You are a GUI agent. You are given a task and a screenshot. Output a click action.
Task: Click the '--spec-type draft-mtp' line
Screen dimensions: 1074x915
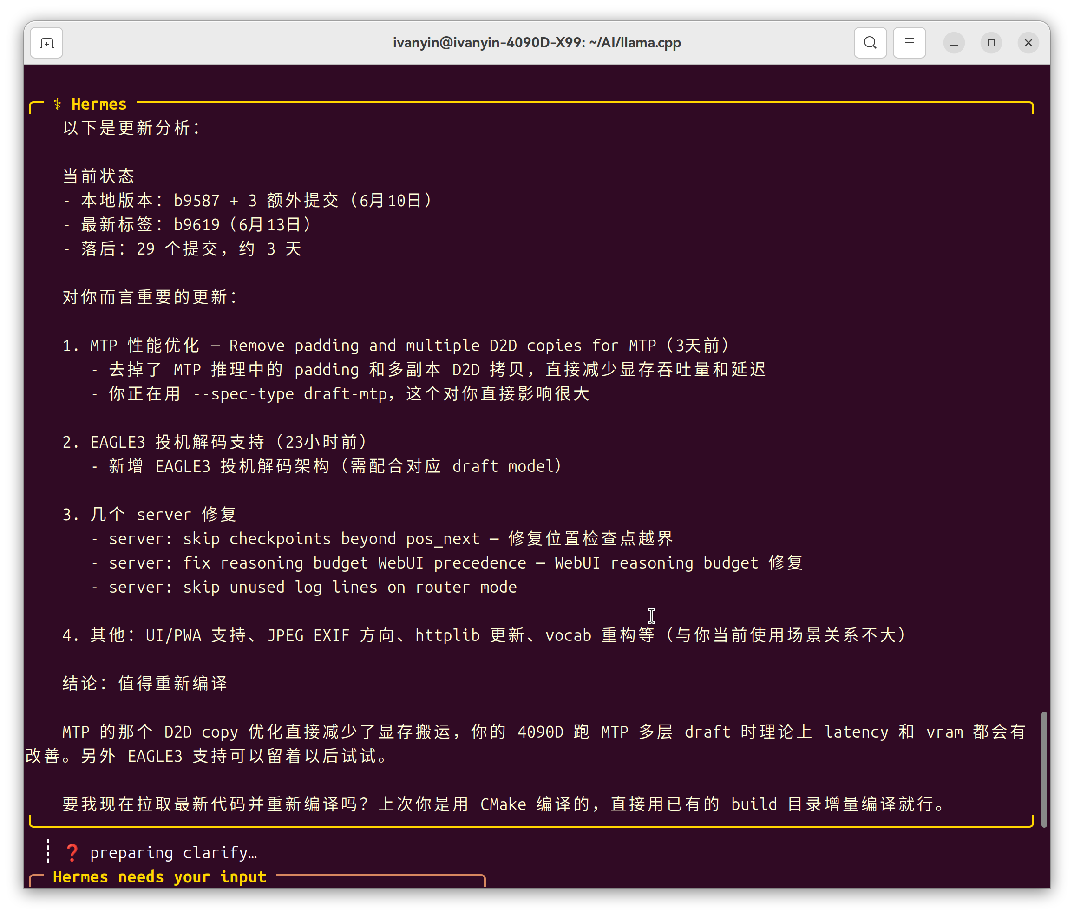(341, 394)
